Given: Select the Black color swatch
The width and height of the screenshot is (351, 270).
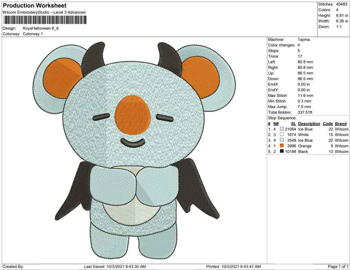Looking at the screenshot, I should (282, 151).
